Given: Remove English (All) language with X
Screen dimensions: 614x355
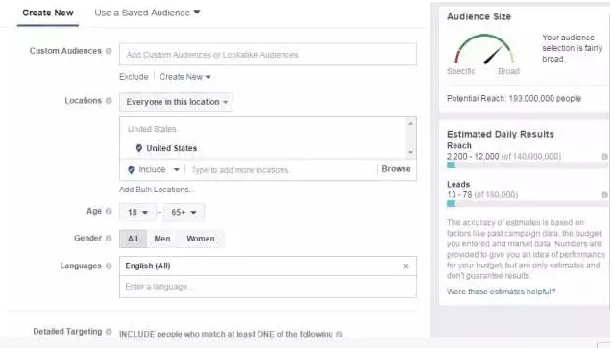Looking at the screenshot, I should pyautogui.click(x=405, y=266).
